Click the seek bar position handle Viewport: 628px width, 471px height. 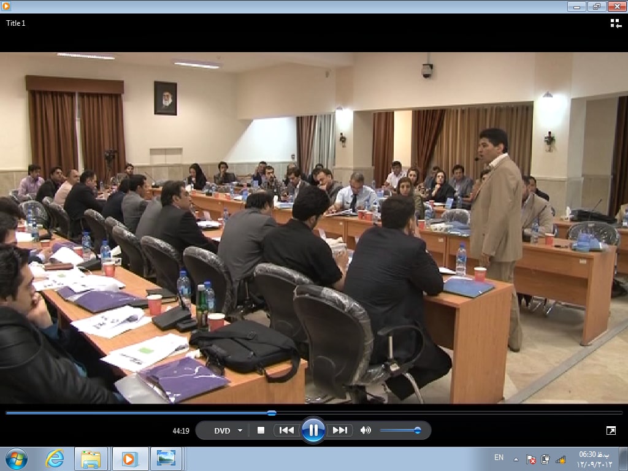click(x=272, y=413)
